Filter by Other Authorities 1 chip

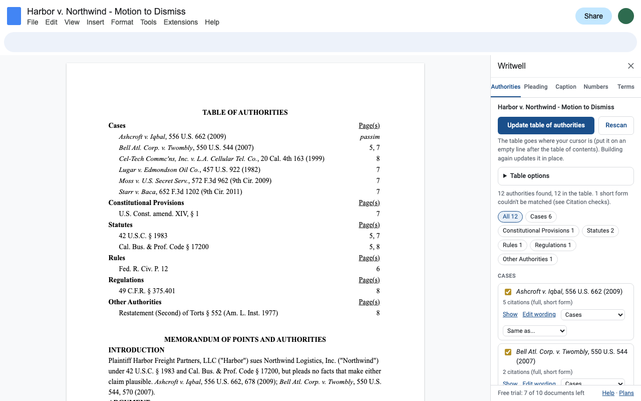point(528,259)
